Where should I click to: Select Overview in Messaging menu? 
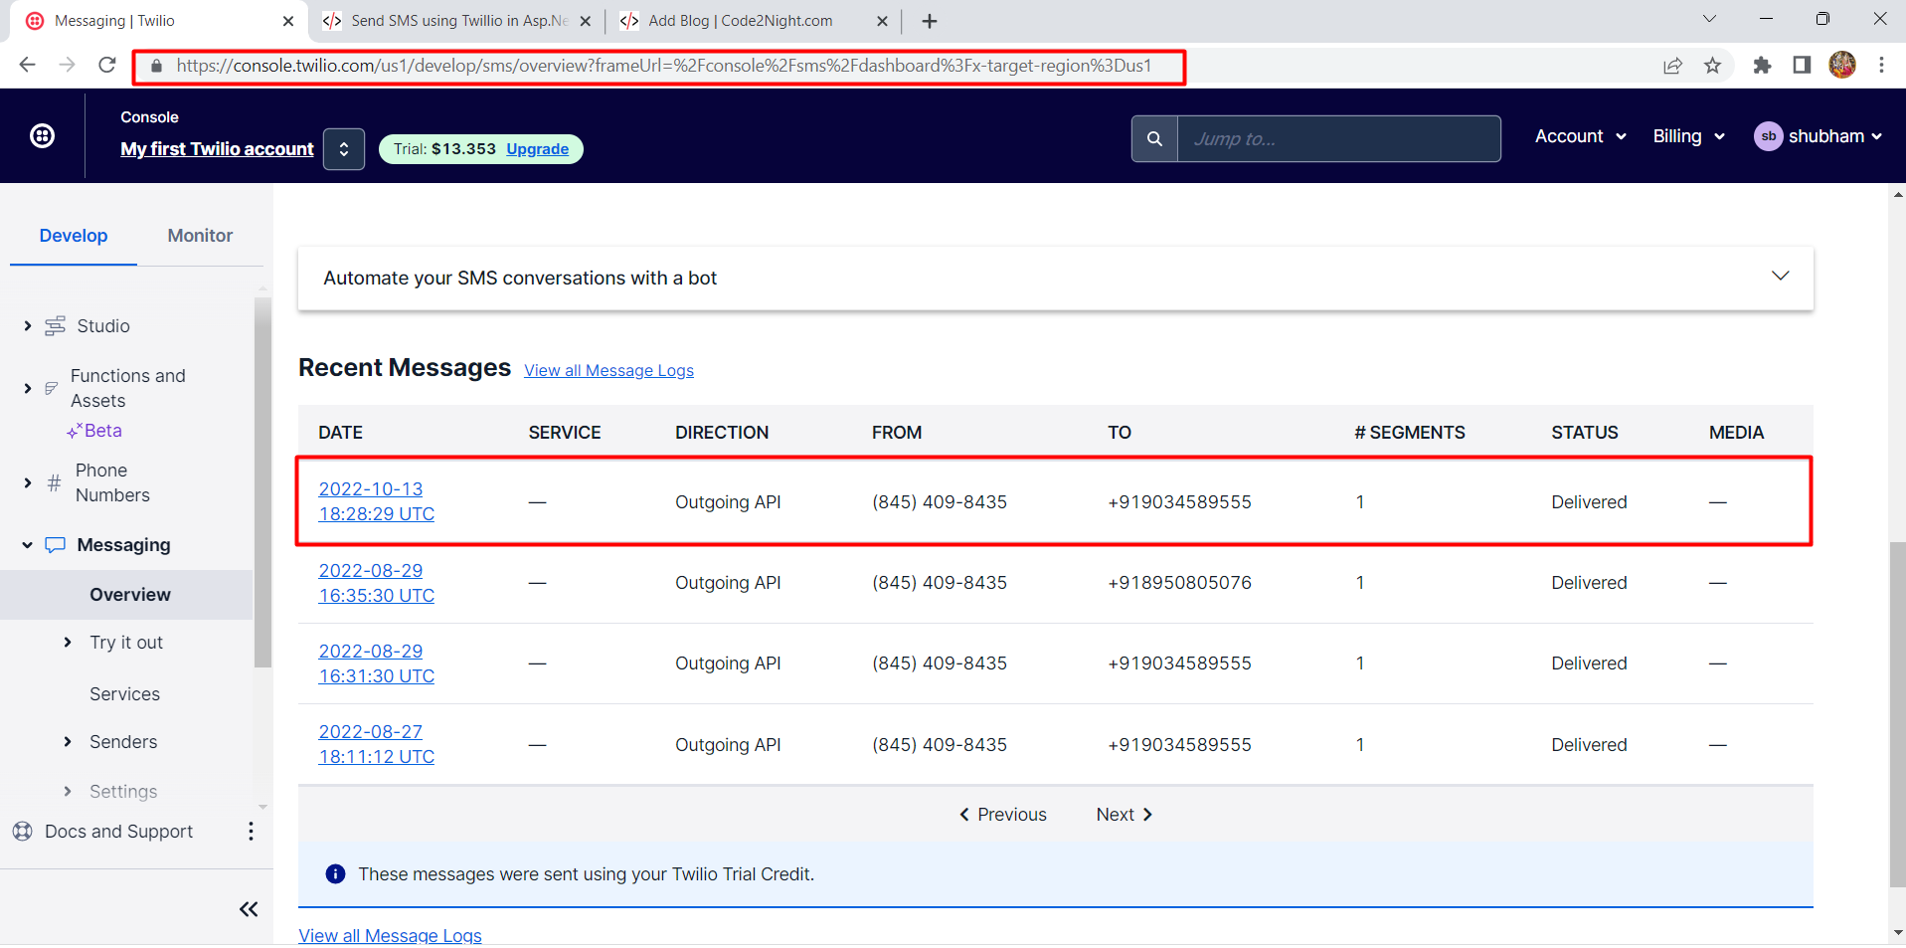tap(130, 595)
